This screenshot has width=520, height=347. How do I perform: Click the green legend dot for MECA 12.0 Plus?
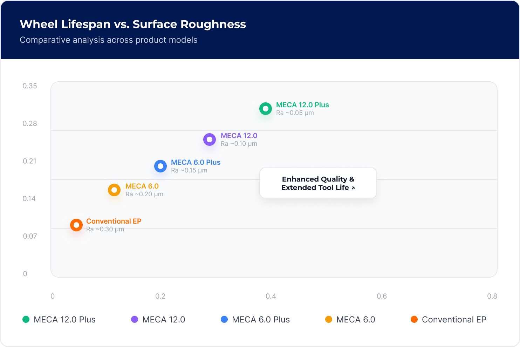tap(26, 319)
